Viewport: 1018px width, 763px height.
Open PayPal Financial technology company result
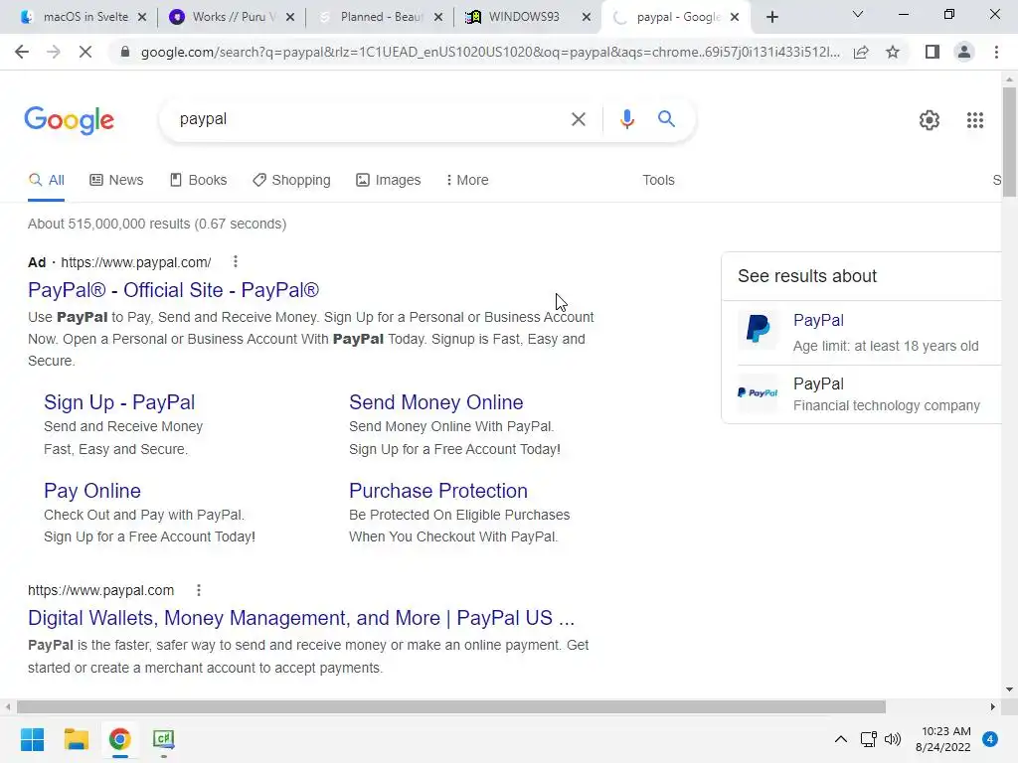[819, 384]
